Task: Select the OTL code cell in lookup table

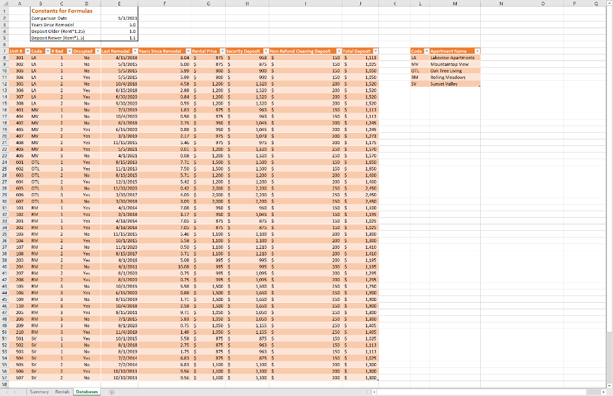Action: point(420,71)
